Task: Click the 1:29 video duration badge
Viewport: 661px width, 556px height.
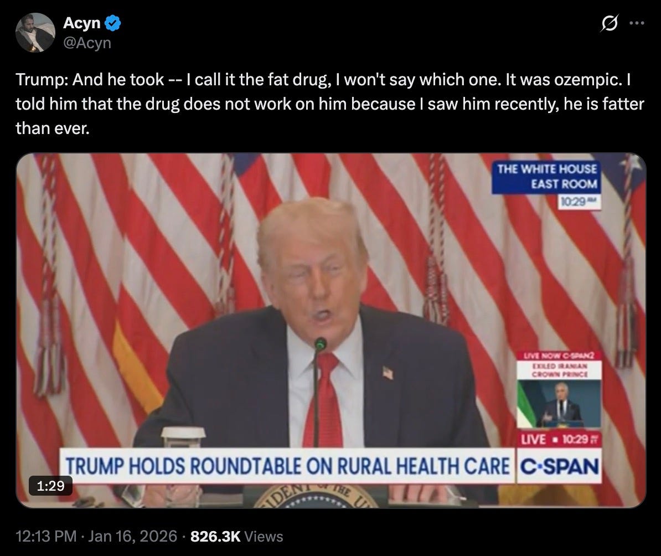Action: 50,486
